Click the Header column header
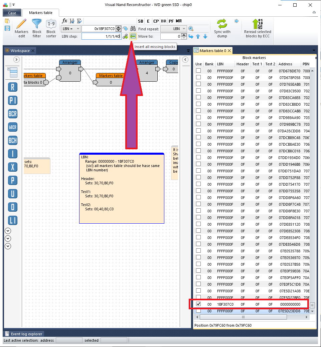 [x=243, y=64]
